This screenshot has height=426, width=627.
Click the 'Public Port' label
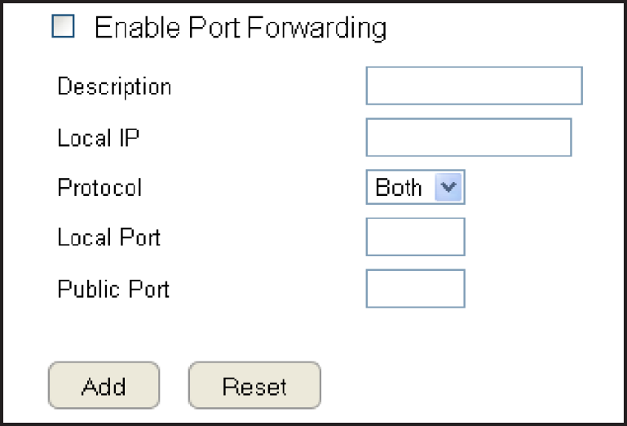click(113, 288)
